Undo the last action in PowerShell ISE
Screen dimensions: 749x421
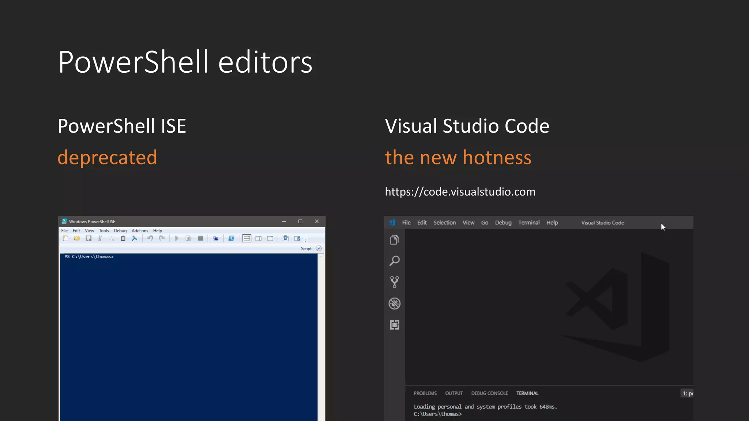tap(150, 239)
